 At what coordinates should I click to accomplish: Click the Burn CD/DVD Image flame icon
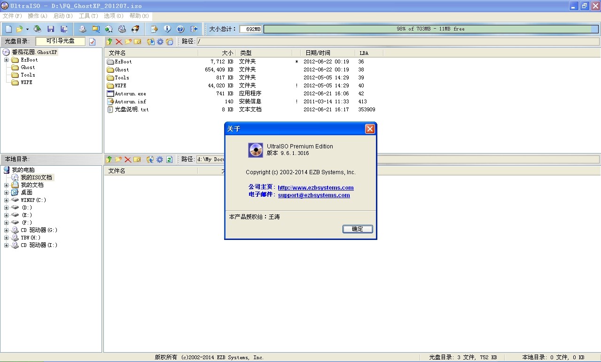135,29
